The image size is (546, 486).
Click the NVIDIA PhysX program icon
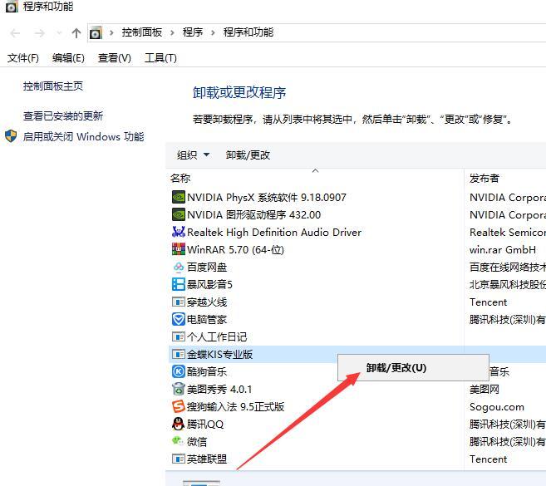pyautogui.click(x=178, y=198)
